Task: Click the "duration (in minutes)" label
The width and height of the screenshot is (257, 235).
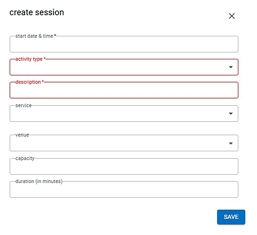Action: 39,181
